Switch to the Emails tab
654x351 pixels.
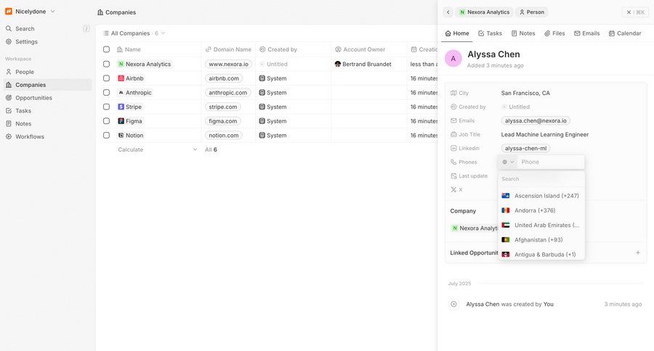(587, 33)
